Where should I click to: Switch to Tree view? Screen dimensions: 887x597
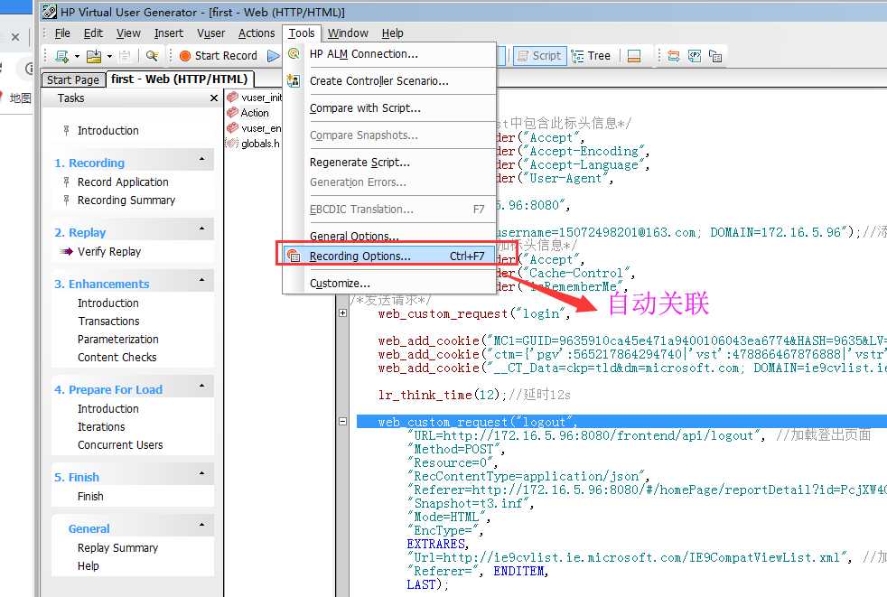pos(591,55)
